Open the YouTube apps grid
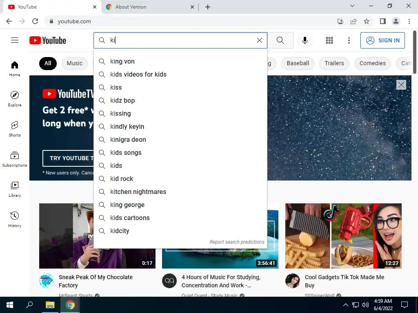This screenshot has height=313, width=418. pyautogui.click(x=329, y=40)
